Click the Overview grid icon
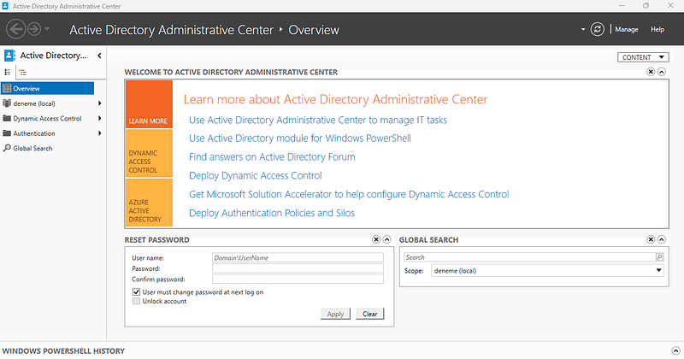 [x=7, y=88]
